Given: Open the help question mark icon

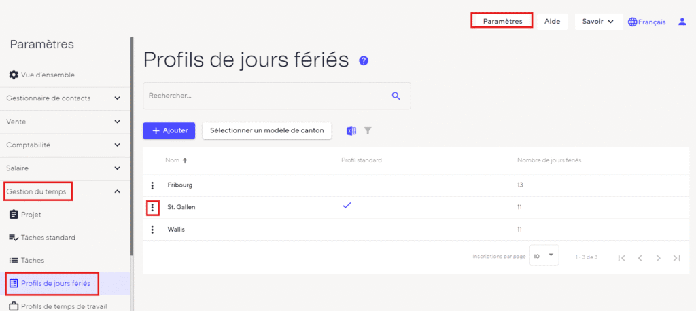Looking at the screenshot, I should tap(364, 60).
